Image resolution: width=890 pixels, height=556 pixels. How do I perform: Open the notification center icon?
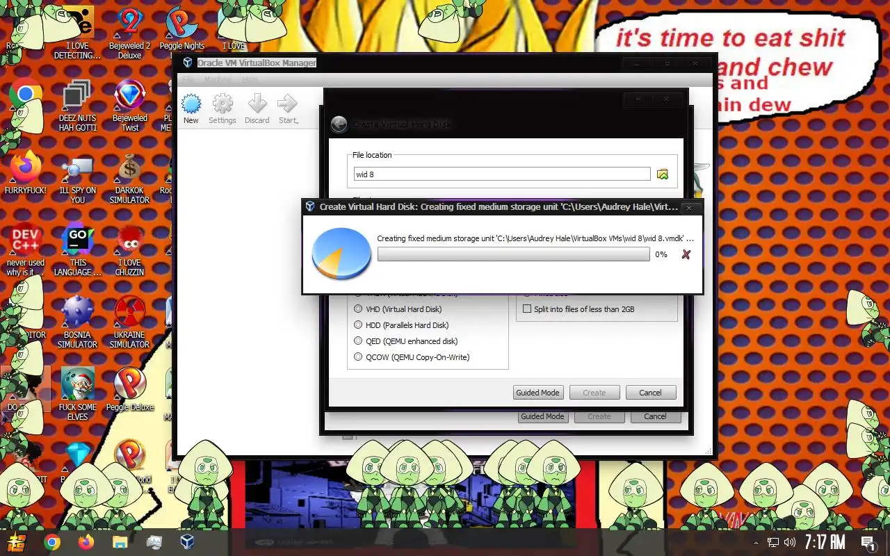[868, 542]
